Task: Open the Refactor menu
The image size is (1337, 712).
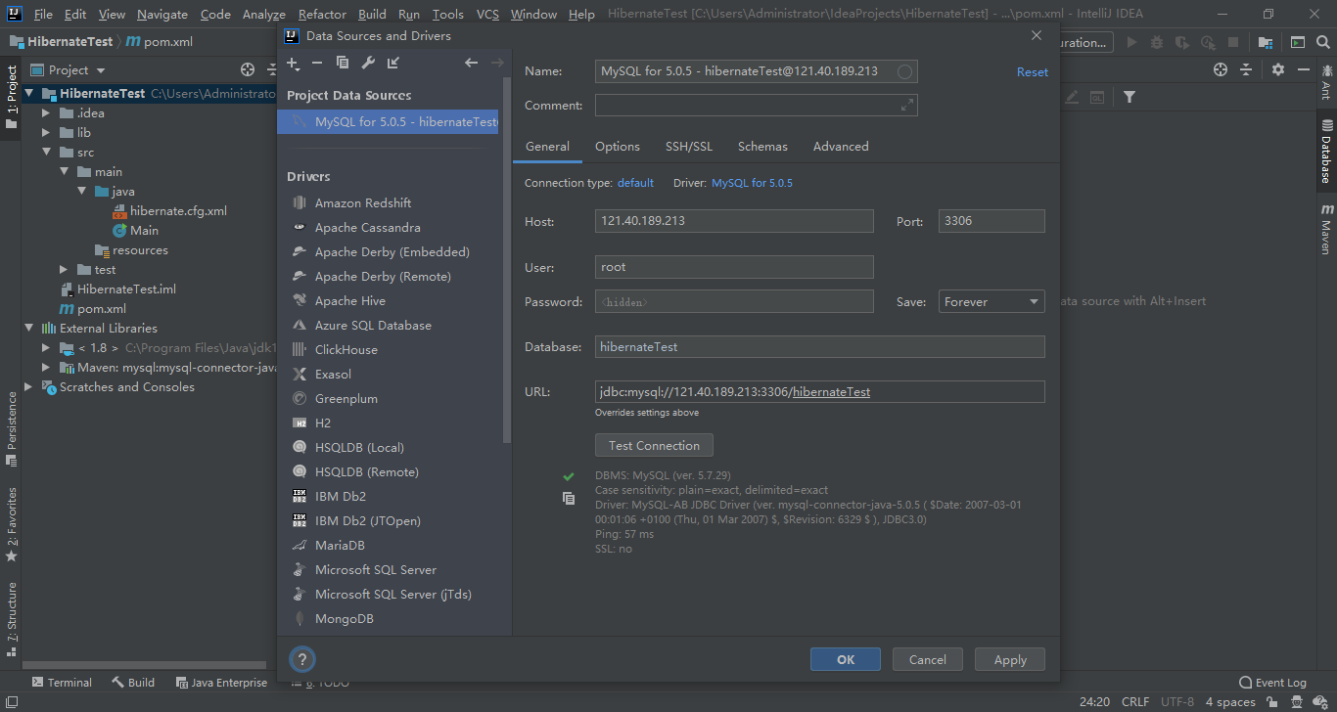Action: point(320,14)
